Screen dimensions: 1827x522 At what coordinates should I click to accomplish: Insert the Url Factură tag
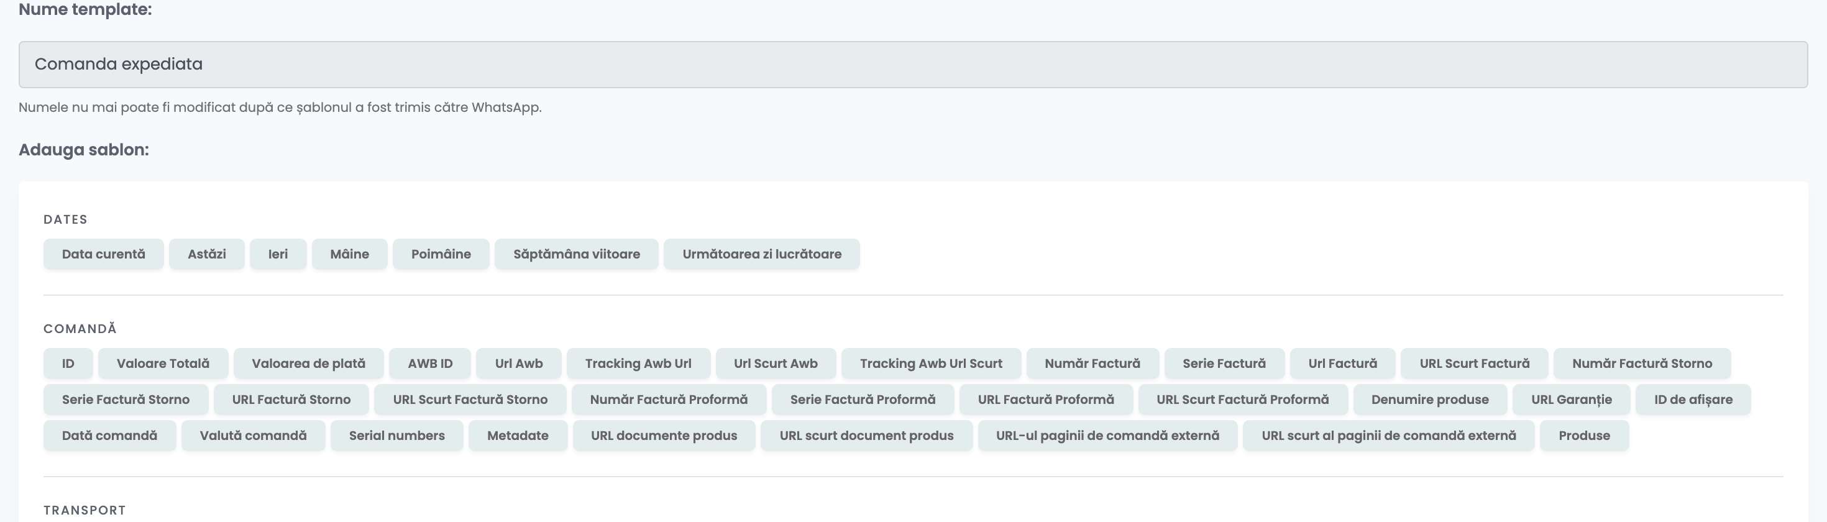tap(1342, 363)
